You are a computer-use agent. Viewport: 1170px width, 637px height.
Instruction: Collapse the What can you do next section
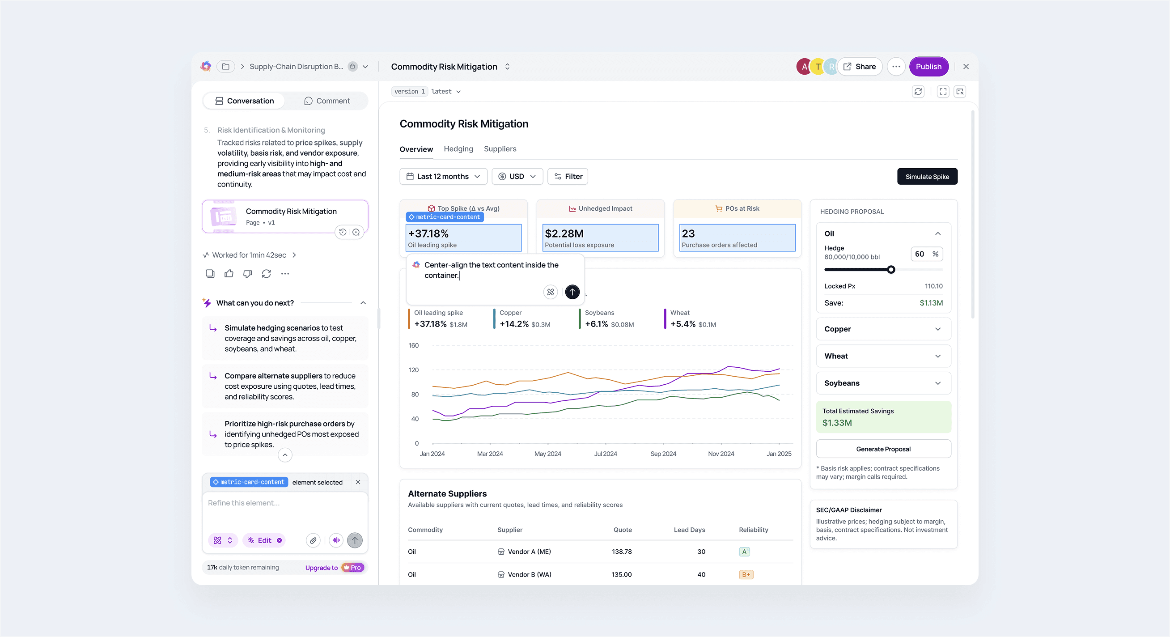tap(363, 302)
